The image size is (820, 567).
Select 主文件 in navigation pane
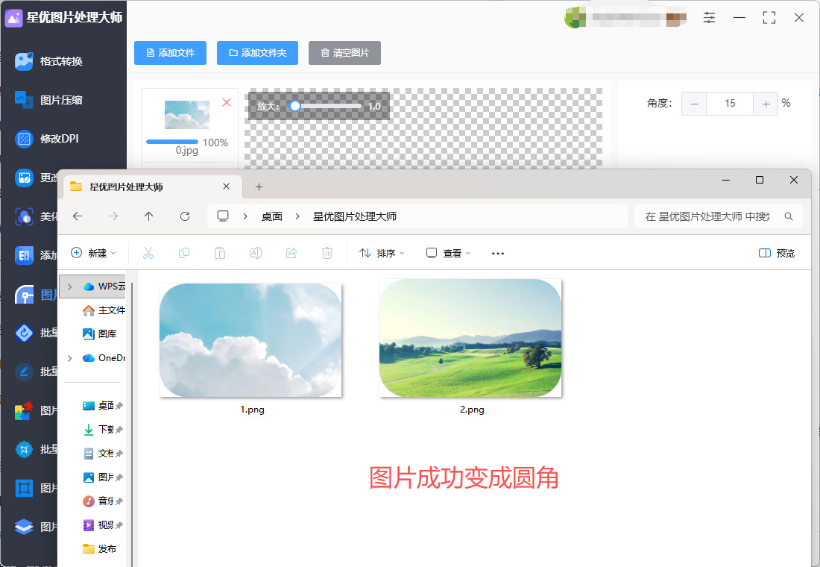[104, 310]
